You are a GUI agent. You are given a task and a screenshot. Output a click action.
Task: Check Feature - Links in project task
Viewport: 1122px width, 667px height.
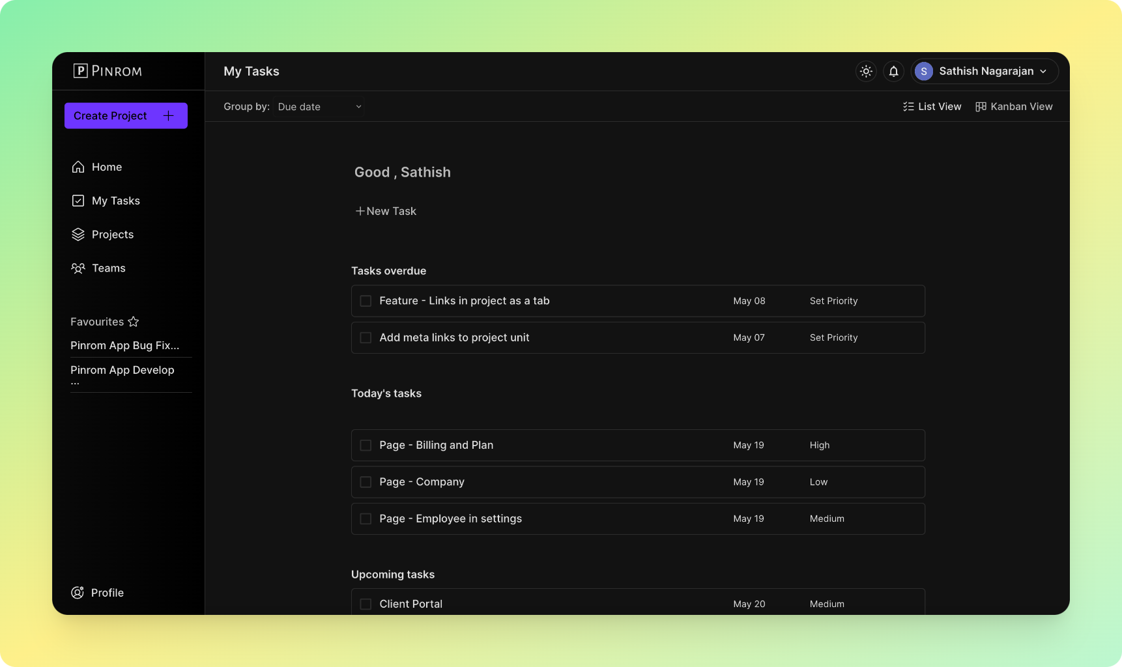pyautogui.click(x=366, y=301)
